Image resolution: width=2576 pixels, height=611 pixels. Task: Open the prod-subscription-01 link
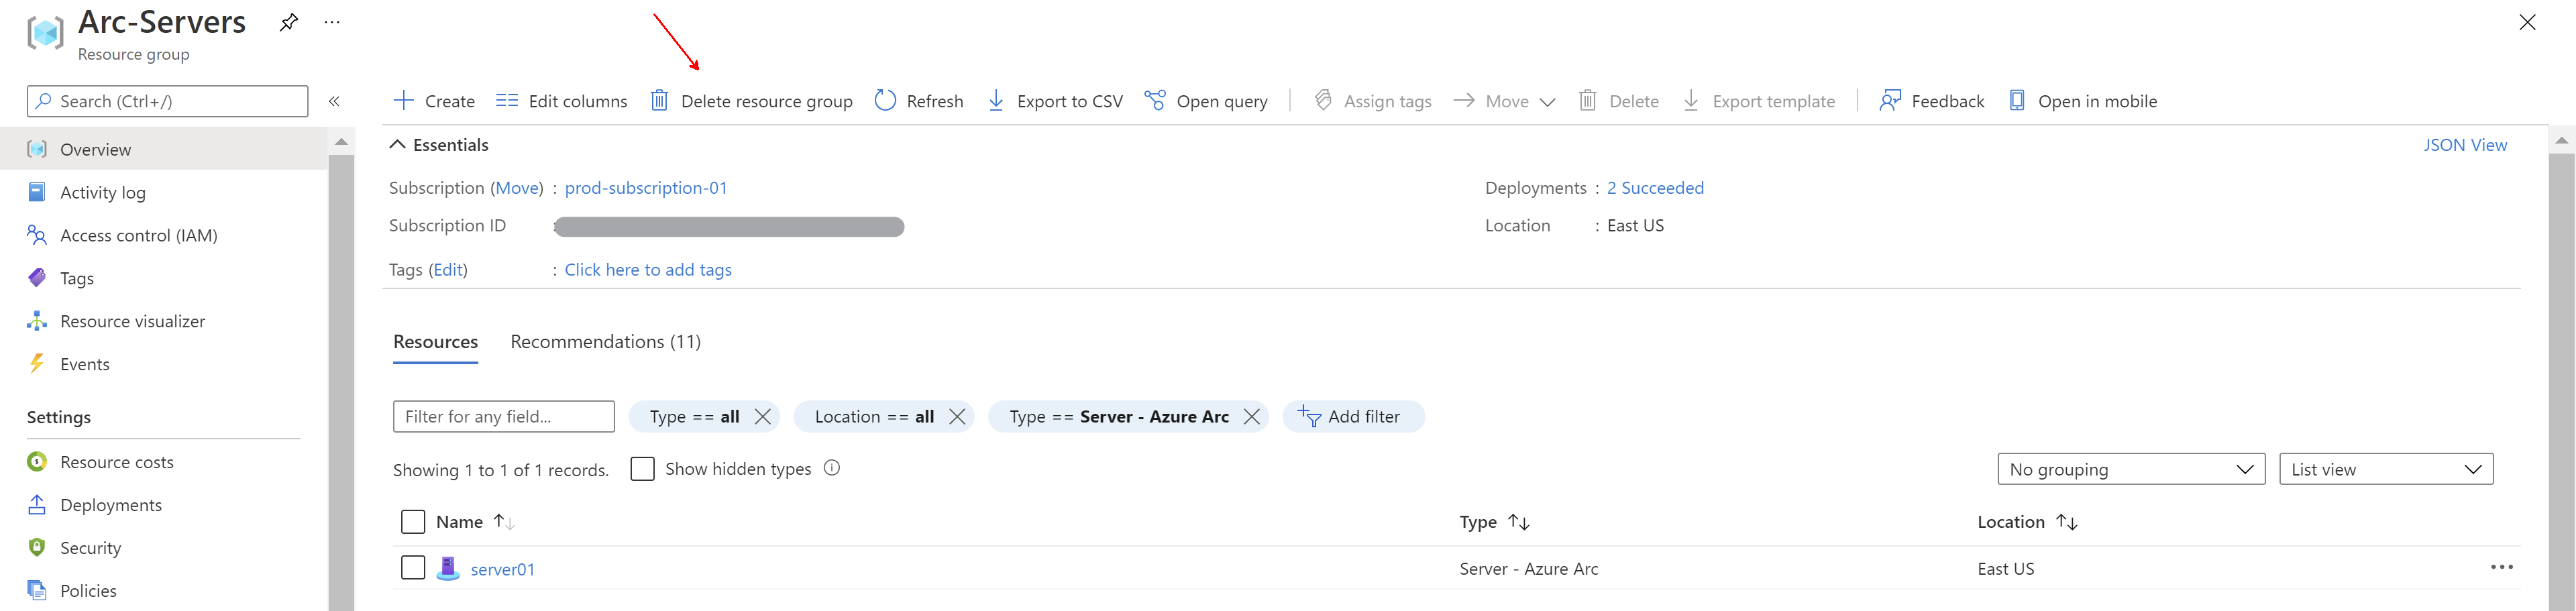(646, 188)
